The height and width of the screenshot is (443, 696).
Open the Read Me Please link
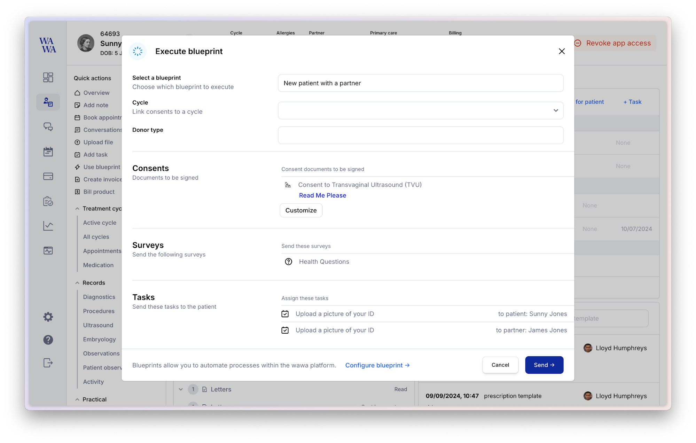322,195
